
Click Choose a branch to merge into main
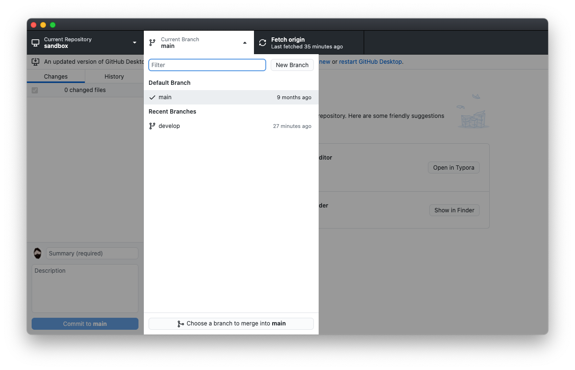(231, 324)
